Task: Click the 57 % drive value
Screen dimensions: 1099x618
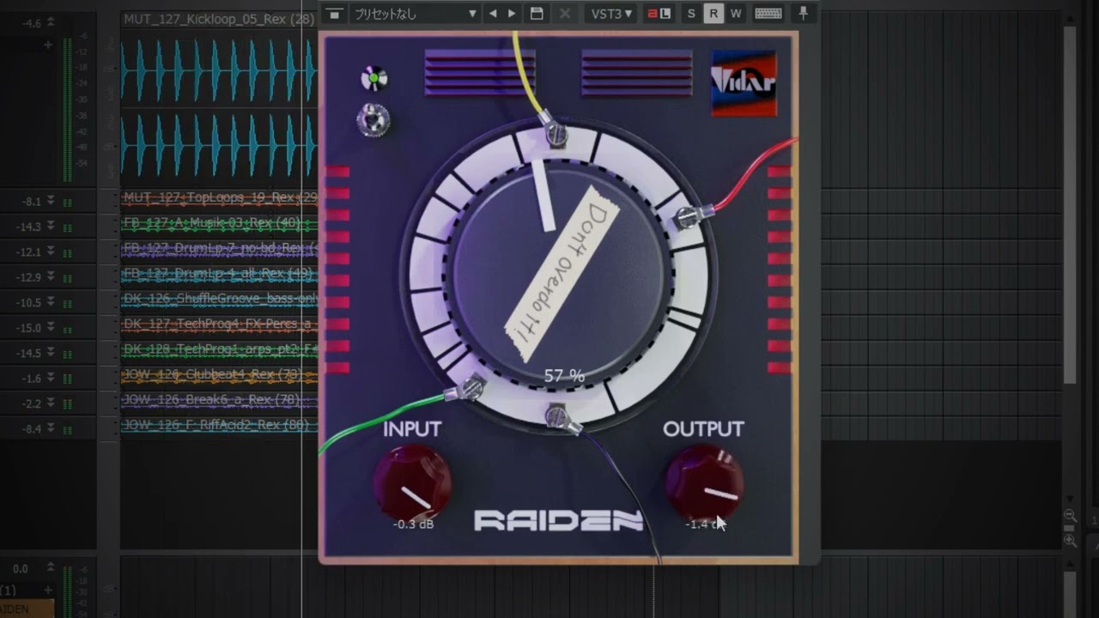Action: (564, 376)
